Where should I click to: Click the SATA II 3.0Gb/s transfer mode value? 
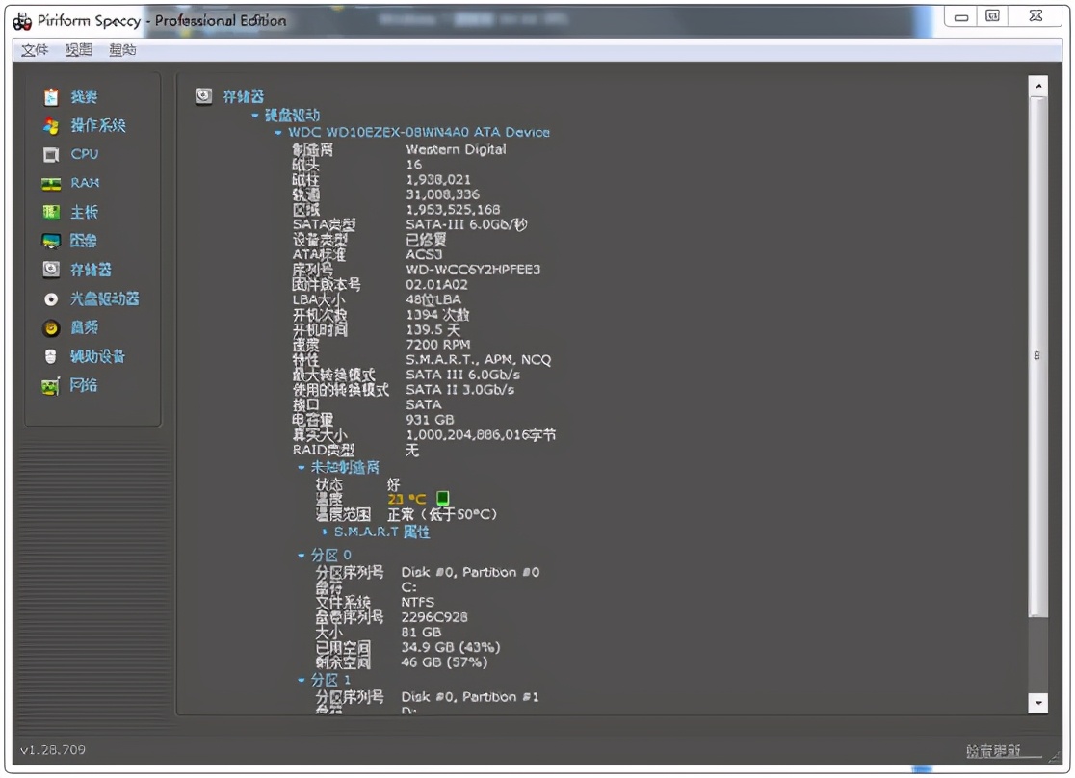[x=460, y=390]
